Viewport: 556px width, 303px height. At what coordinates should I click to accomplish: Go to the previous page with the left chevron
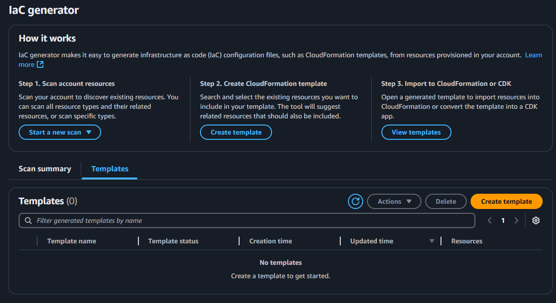[x=490, y=220]
